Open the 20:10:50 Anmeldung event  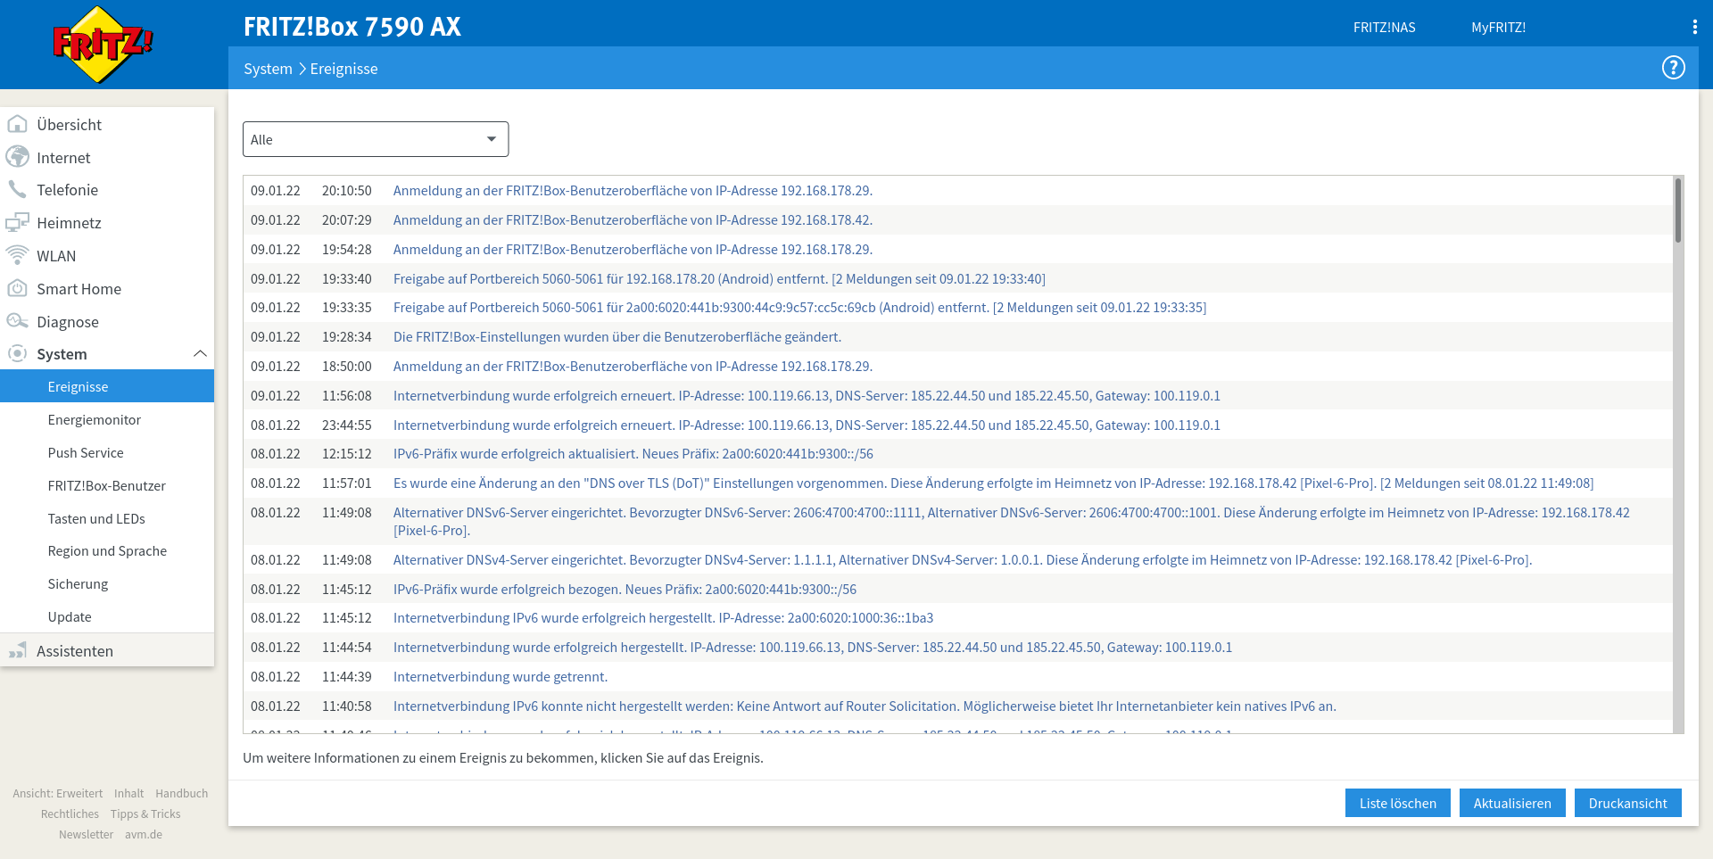[x=633, y=190]
